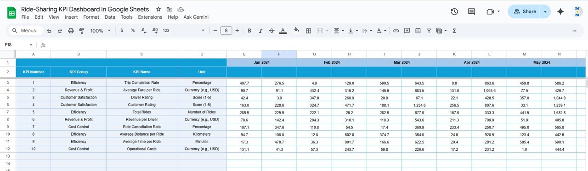Increase font size with plus button
Screen dimensions: 588x171
[237, 31]
